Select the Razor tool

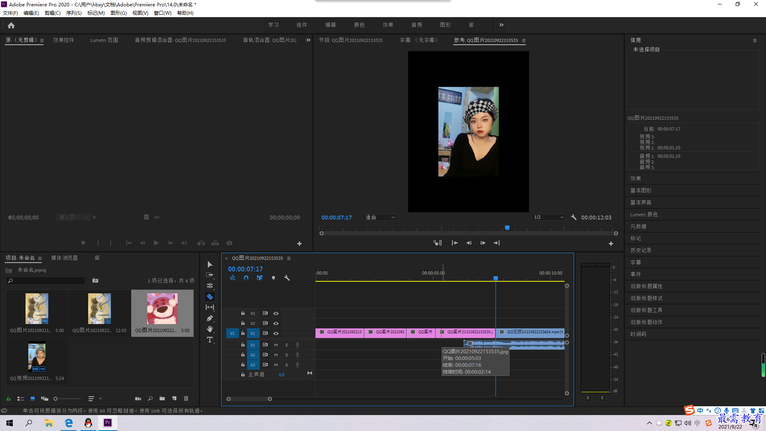click(210, 297)
